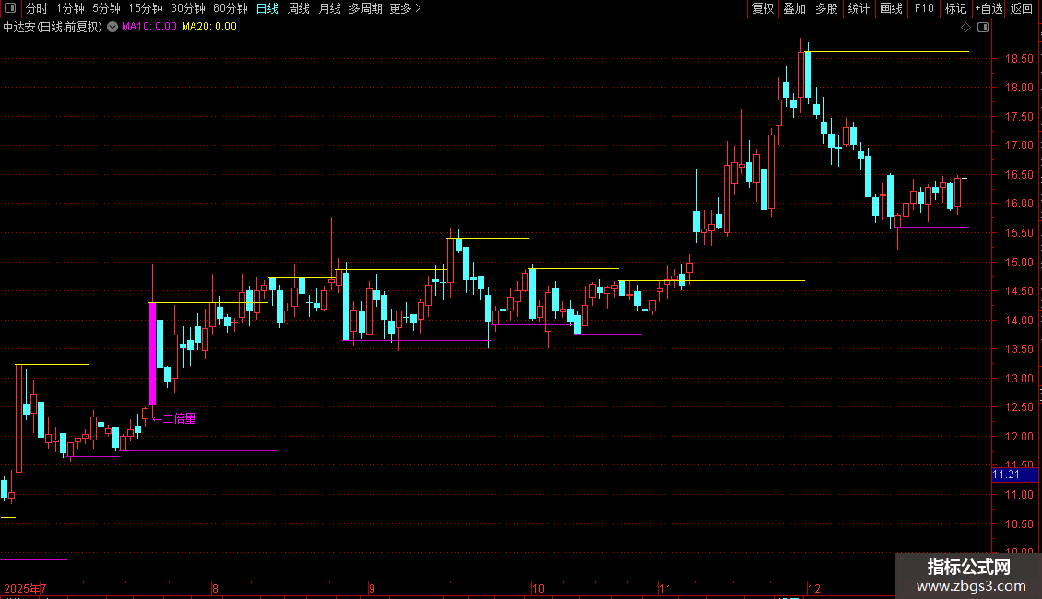Switch to 月线 monthly chart

[329, 8]
